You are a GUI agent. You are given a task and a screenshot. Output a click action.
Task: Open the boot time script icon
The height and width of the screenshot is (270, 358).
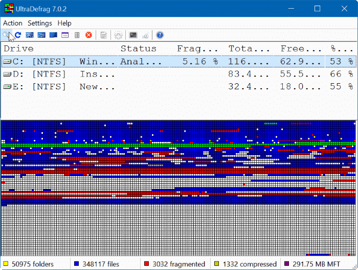(x=145, y=35)
